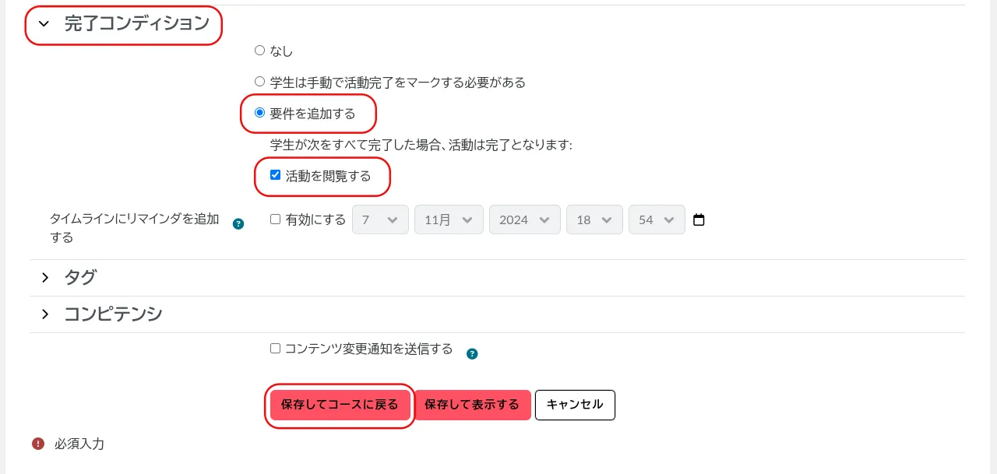The width and height of the screenshot is (997, 474).
Task: Open help for timeline reminder setting
Action: coord(238,224)
